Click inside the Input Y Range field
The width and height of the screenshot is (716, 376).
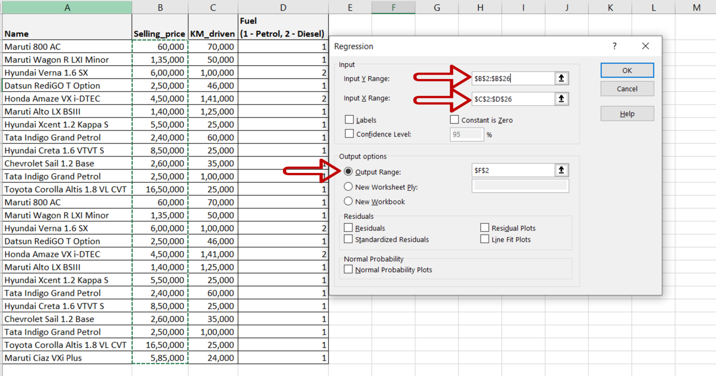click(x=513, y=78)
